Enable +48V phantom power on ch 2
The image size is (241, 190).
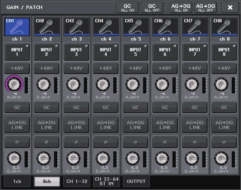(x=47, y=68)
